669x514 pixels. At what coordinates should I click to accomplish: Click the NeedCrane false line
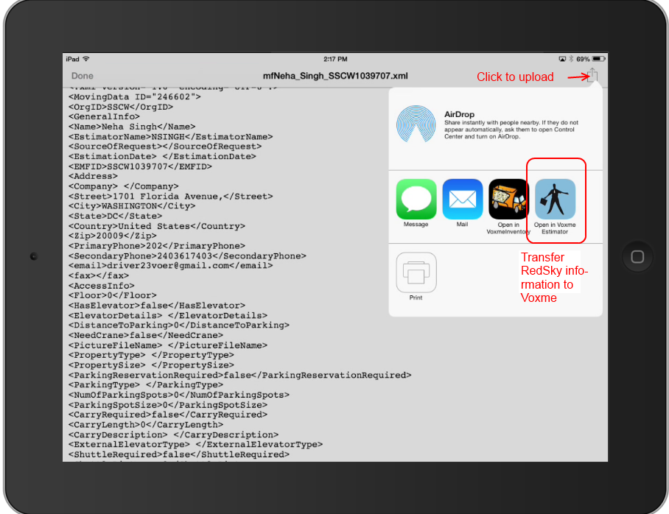[x=145, y=335]
